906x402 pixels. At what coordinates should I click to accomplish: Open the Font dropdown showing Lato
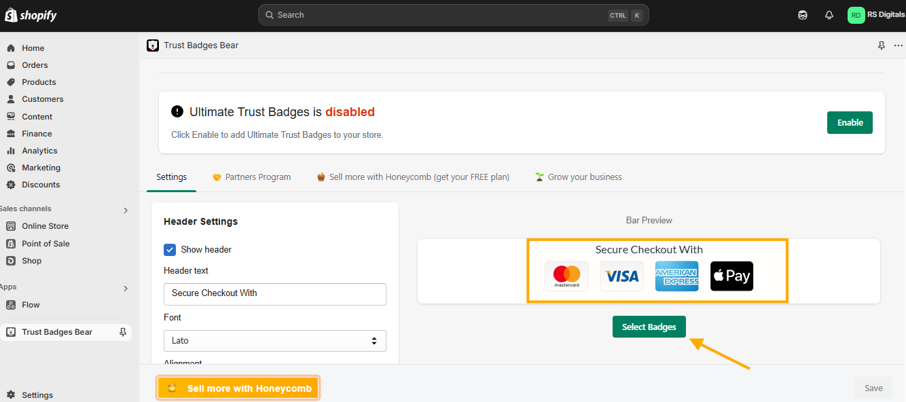pyautogui.click(x=275, y=341)
